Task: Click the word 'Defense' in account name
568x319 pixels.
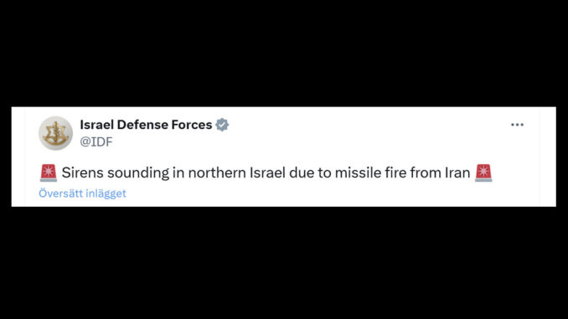Action: [142, 125]
